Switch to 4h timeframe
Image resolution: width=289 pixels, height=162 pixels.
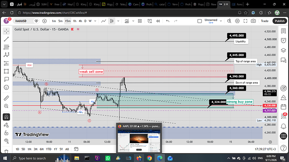click(x=80, y=21)
